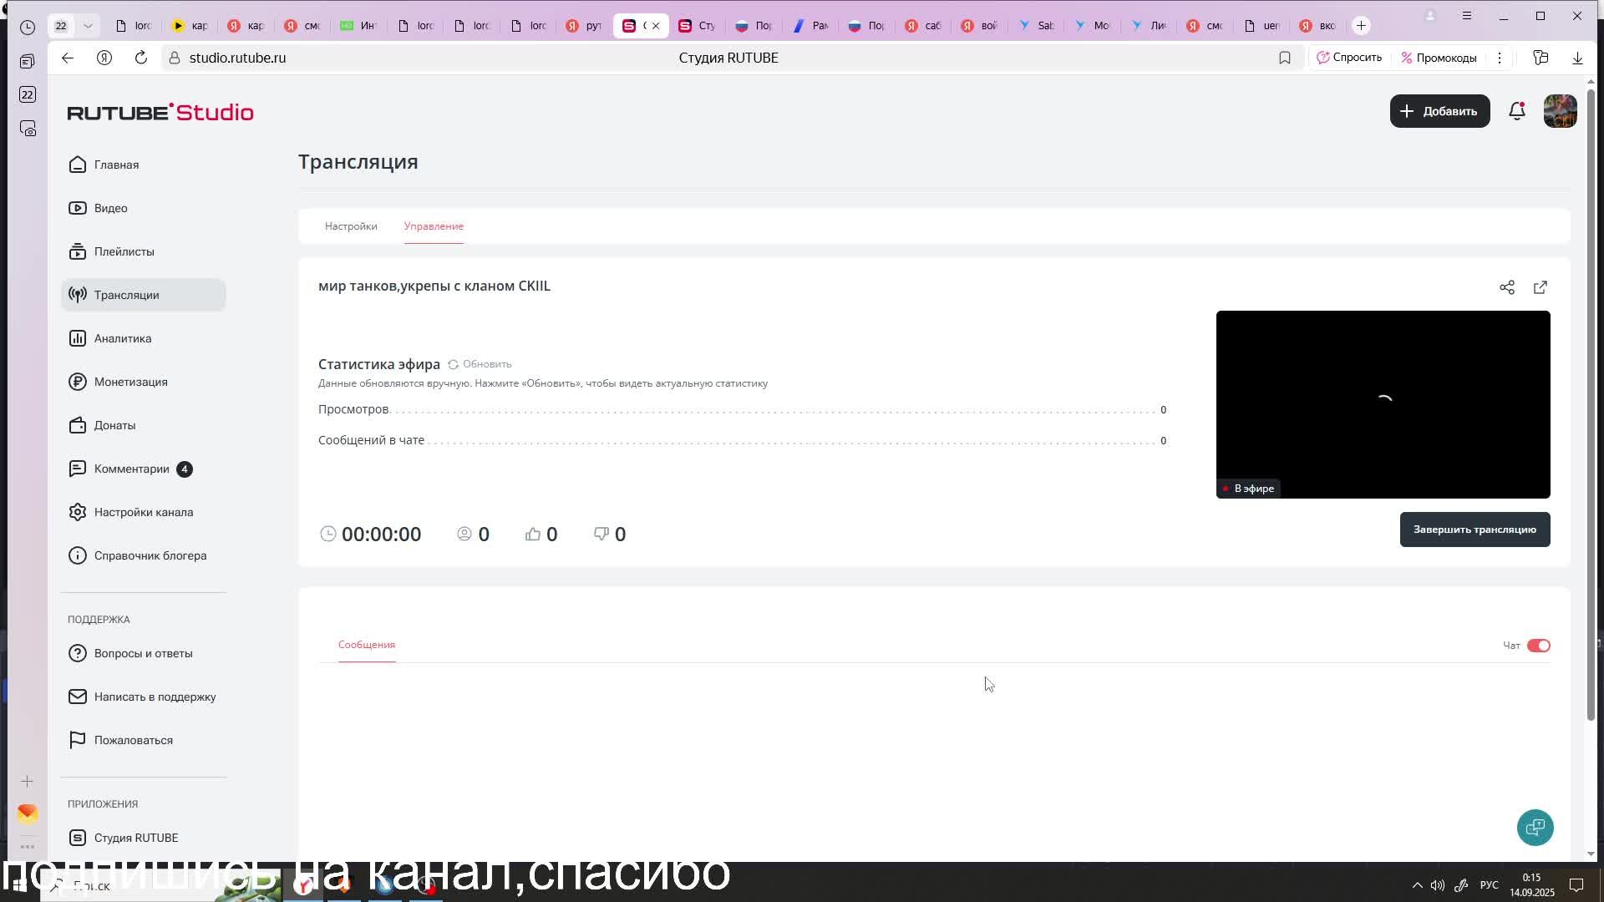This screenshot has width=1604, height=902.
Task: Click the stream preview player
Action: click(1383, 404)
